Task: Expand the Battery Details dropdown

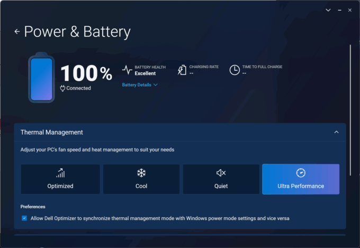Action: tap(140, 84)
